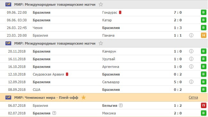Open info icon for Бразилия–Камерун match
This screenshot has width=208, height=117.
[191, 51]
